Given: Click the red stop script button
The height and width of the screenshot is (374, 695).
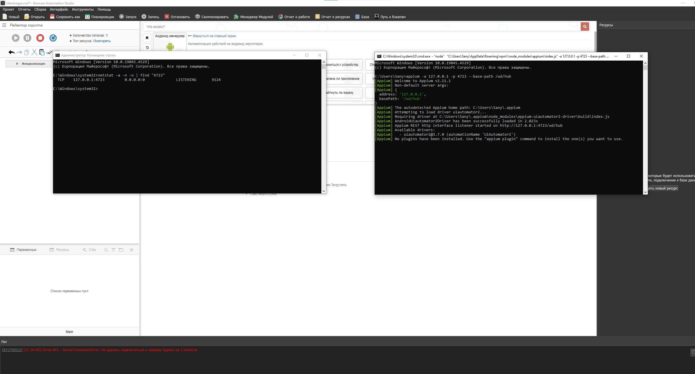Looking at the screenshot, I should [x=40, y=38].
